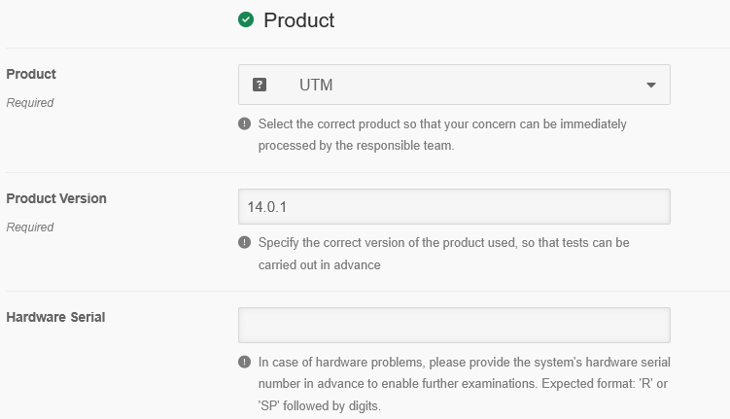Click the "Product Version" field label
This screenshot has width=730, height=419.
(56, 198)
